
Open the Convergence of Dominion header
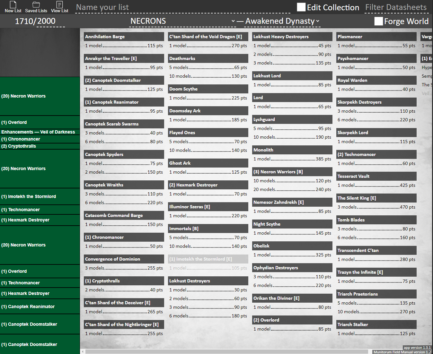point(124,259)
